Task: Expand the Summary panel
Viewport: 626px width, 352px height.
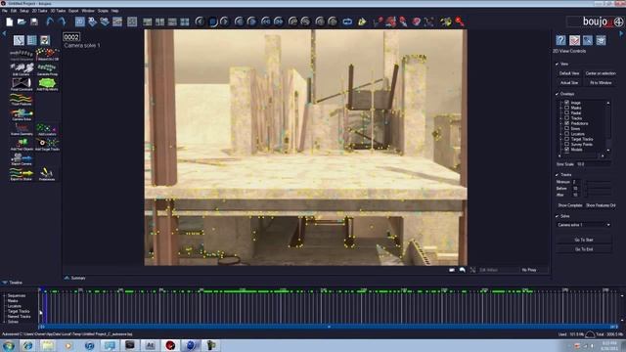Action: [x=67, y=278]
